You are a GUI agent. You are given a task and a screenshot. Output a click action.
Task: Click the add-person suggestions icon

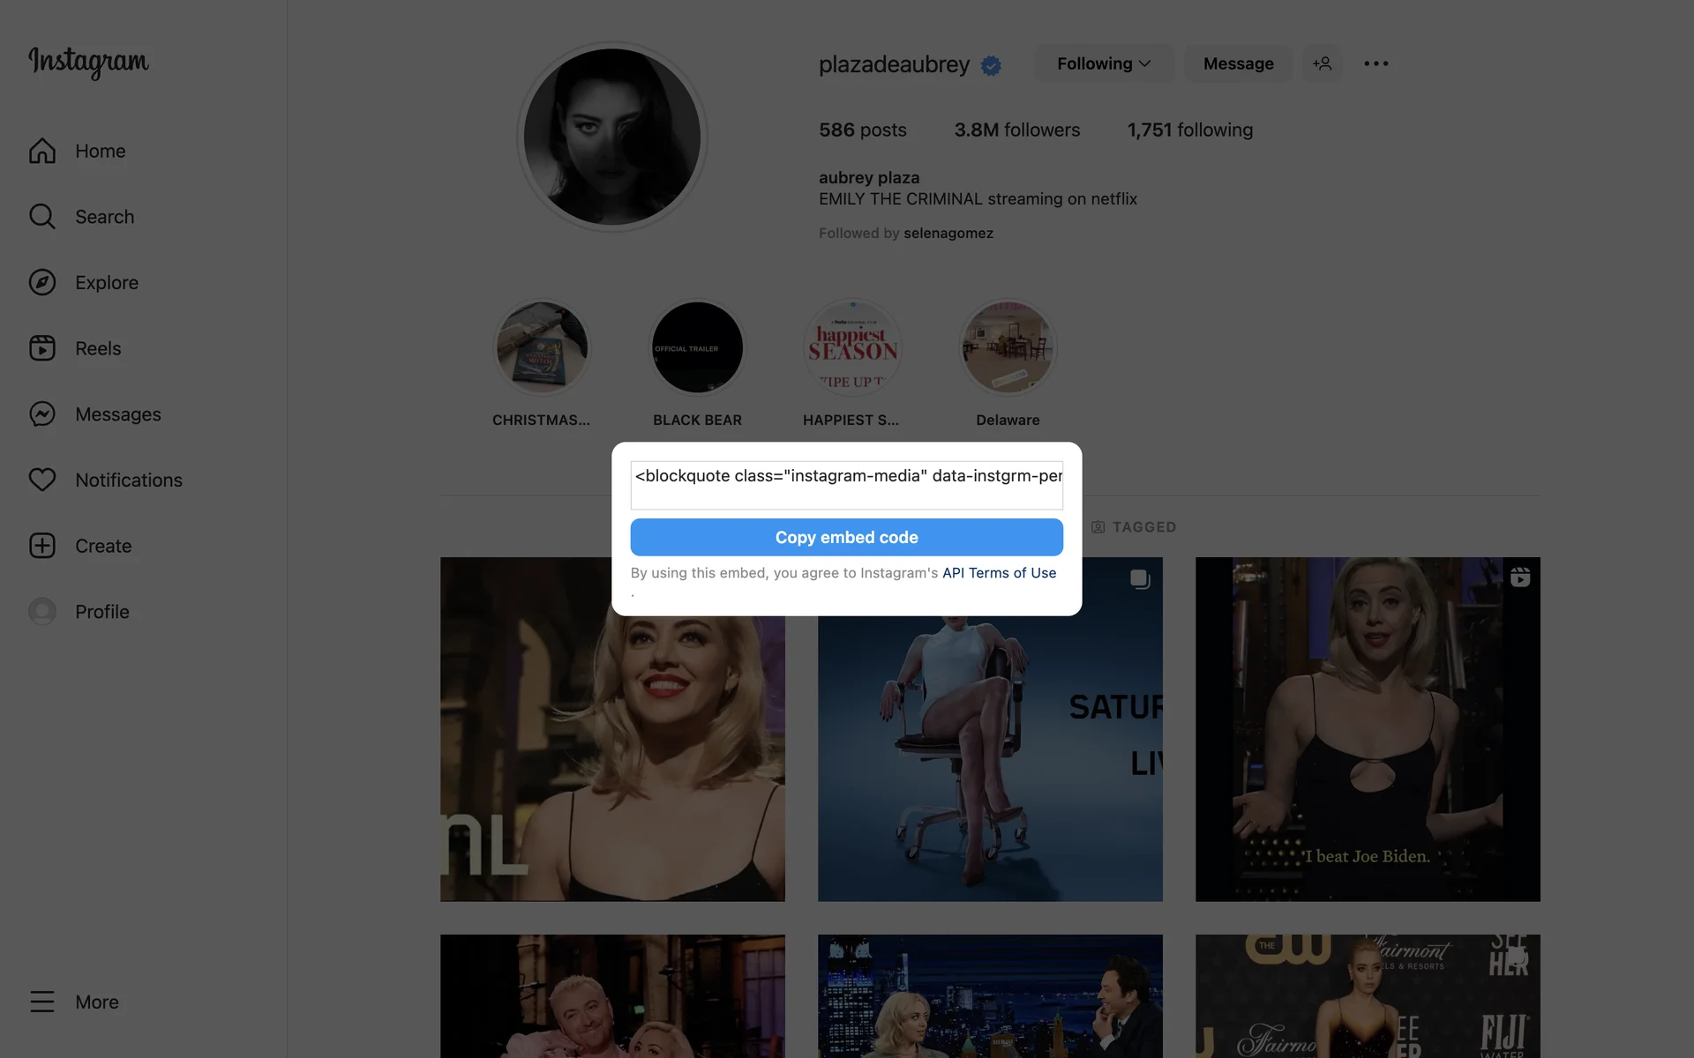click(1322, 63)
